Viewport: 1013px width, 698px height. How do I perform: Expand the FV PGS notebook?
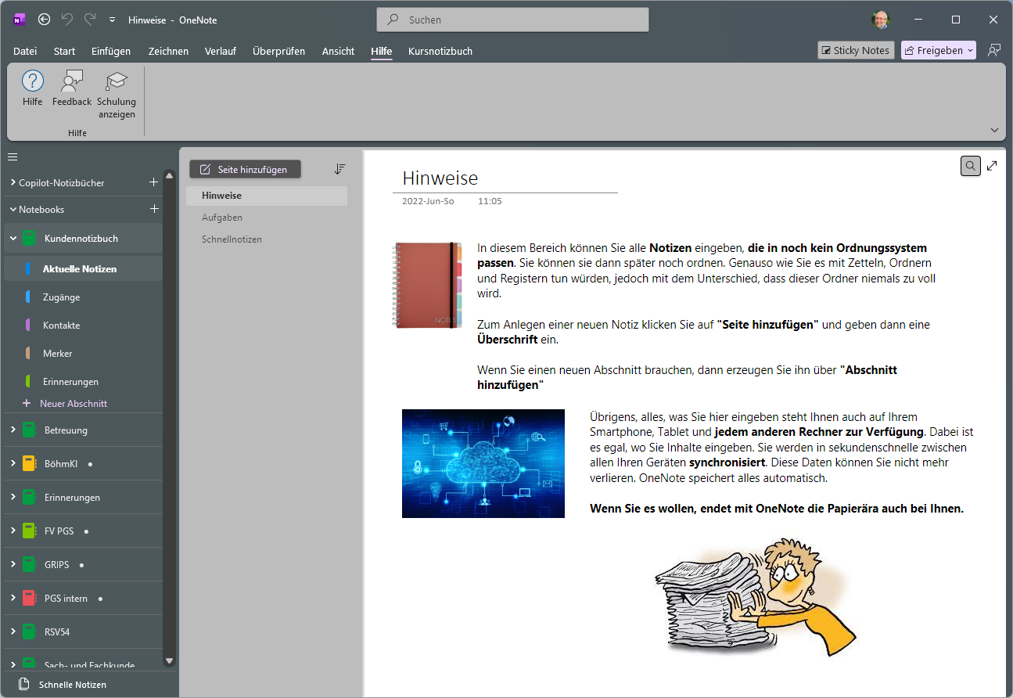pos(13,531)
